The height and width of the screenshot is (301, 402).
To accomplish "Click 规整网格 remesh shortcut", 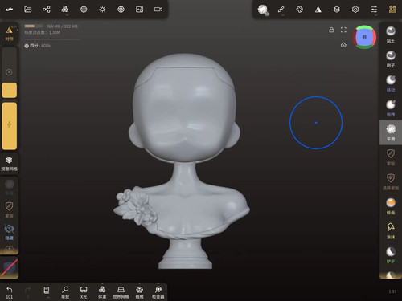I will (x=10, y=164).
